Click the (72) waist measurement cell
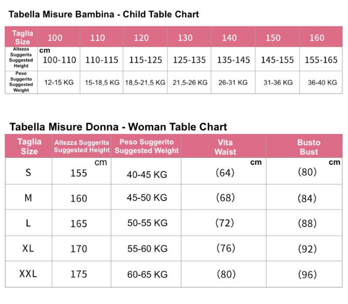348x304 pixels. (x=225, y=223)
